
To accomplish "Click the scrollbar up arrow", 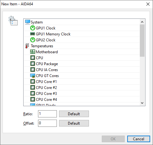I will (x=142, y=22).
